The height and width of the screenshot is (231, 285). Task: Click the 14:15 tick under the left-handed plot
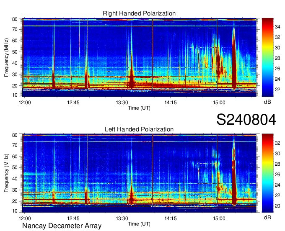[171, 218]
